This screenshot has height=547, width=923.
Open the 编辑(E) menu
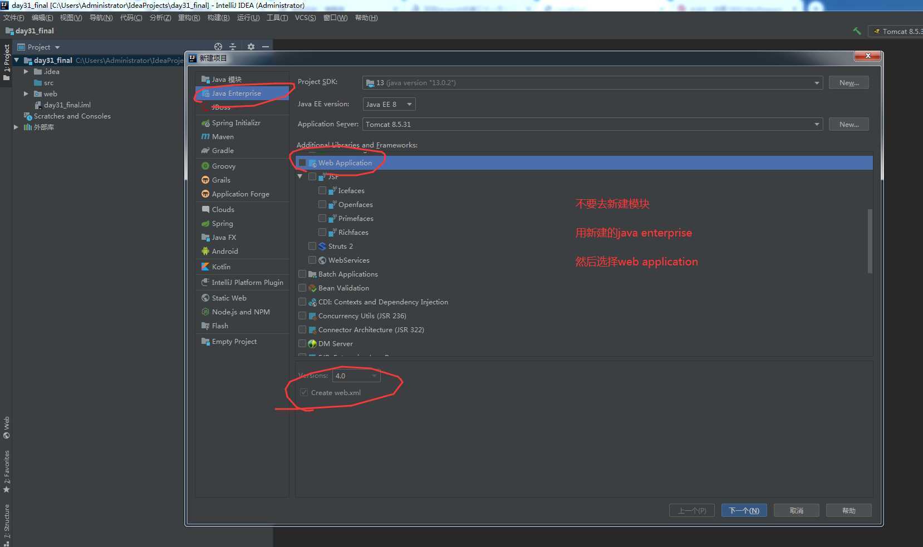coord(42,18)
